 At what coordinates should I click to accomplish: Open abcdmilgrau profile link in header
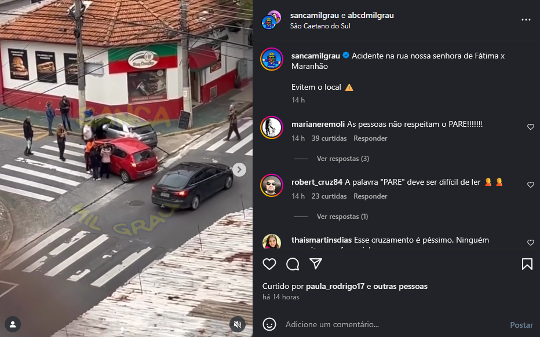(371, 15)
